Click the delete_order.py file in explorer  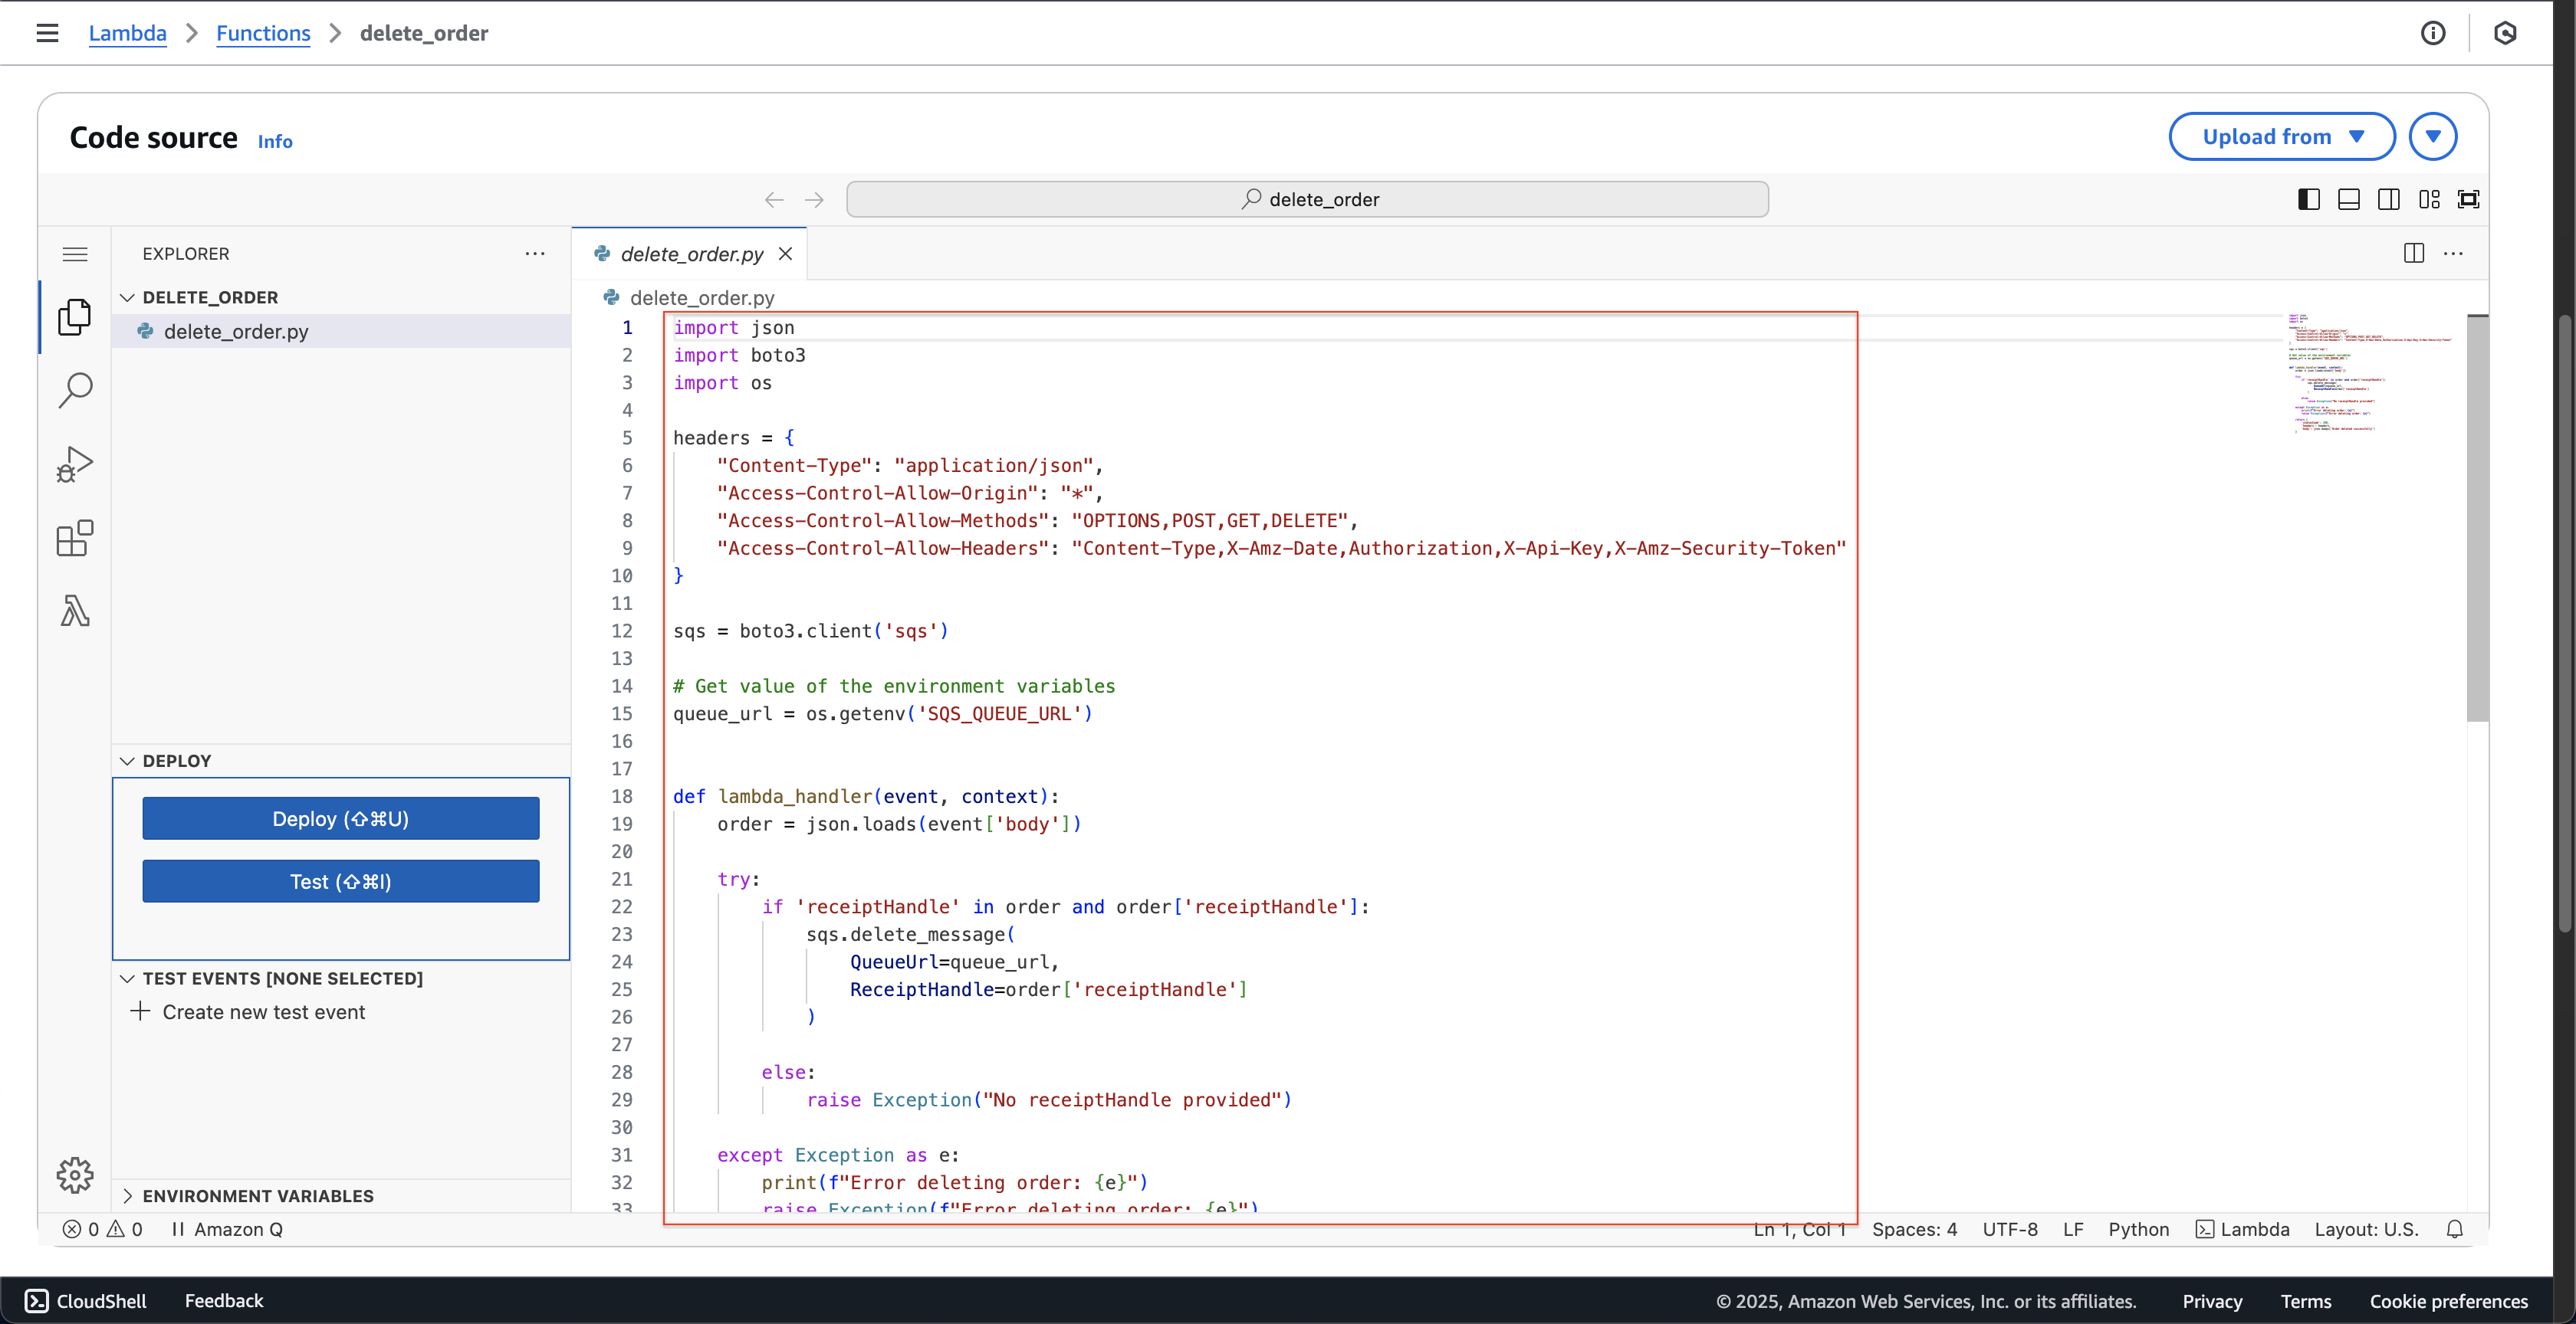[235, 331]
